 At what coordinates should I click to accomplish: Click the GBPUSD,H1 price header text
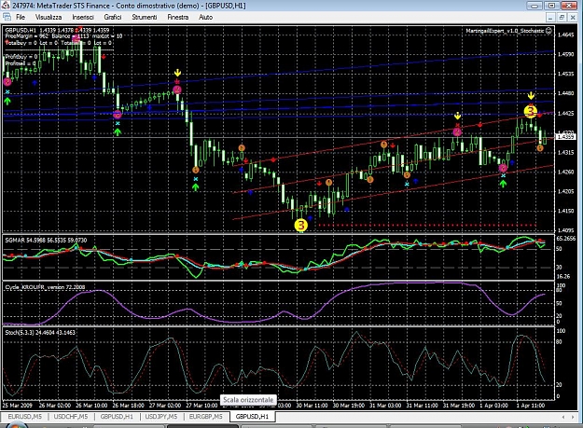click(57, 30)
